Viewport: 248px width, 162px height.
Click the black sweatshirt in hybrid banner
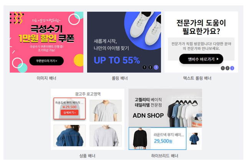point(140,139)
